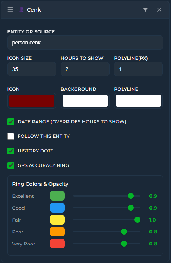Click the Poor opacity slider knob
Viewport: 171px width, 263px height.
click(x=124, y=232)
